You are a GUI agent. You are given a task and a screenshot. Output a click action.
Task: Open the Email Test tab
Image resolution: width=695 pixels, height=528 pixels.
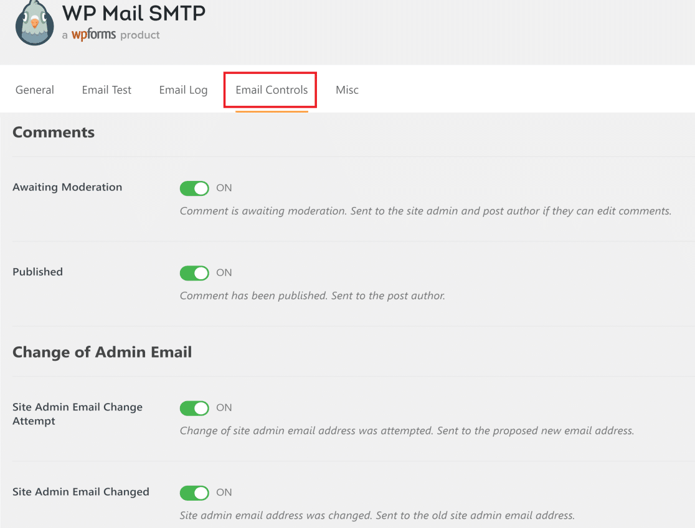[x=106, y=90]
